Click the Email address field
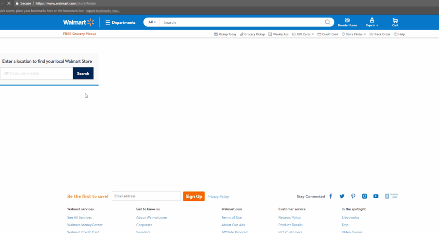 click(x=146, y=196)
